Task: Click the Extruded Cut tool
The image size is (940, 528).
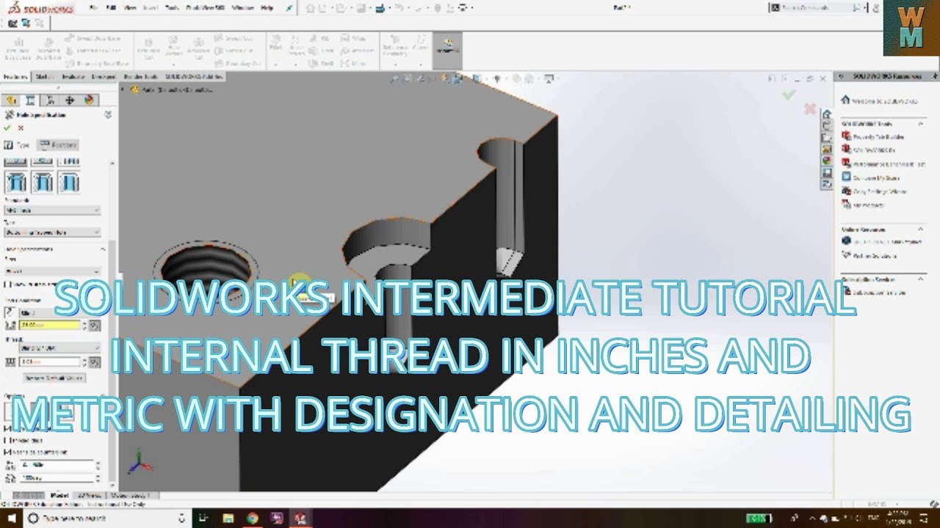Action: coord(148,50)
